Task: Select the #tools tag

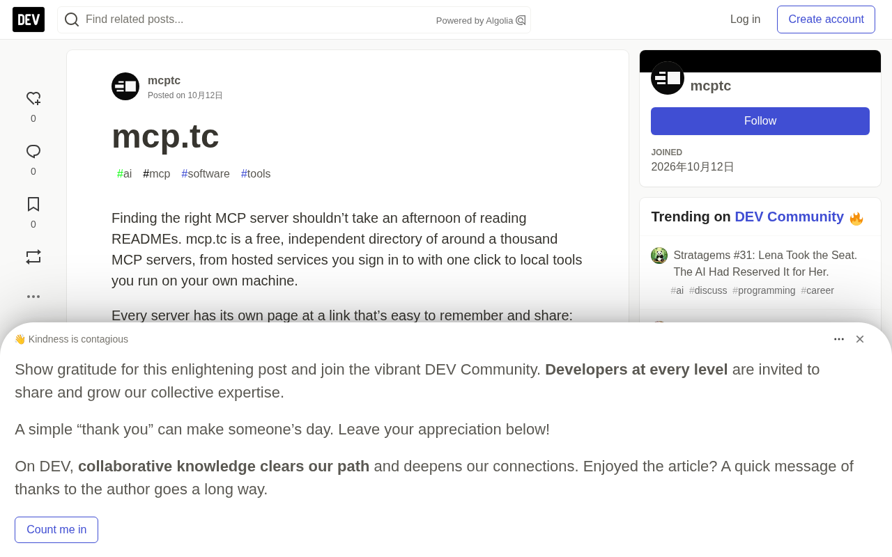Action: [256, 174]
